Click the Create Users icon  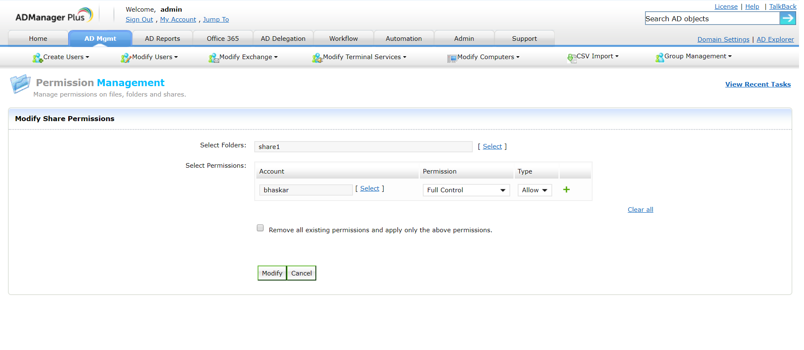[37, 58]
